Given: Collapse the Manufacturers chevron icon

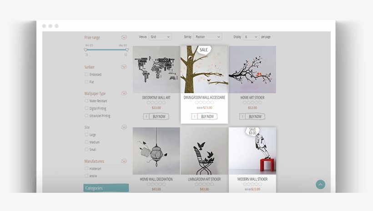Looking at the screenshot, I should [124, 161].
